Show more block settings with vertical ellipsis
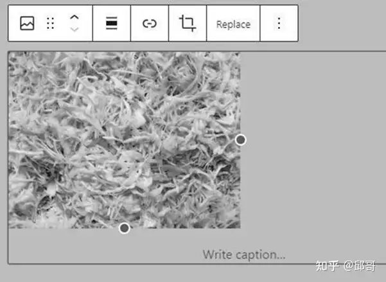 pos(279,23)
